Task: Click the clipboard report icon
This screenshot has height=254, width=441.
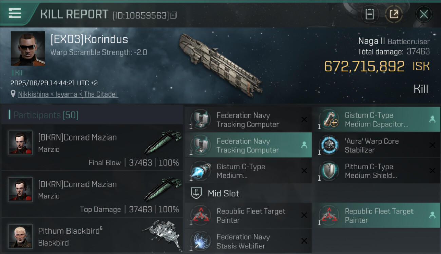Action: pos(369,14)
